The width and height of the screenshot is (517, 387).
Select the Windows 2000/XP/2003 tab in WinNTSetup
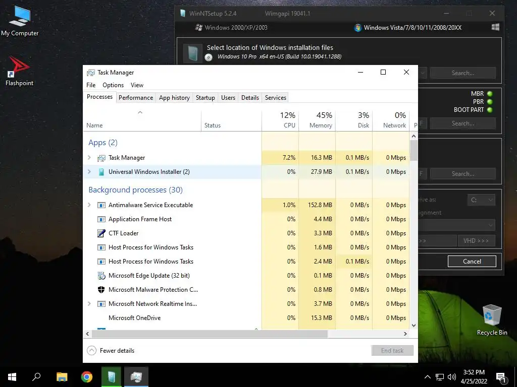(x=231, y=28)
